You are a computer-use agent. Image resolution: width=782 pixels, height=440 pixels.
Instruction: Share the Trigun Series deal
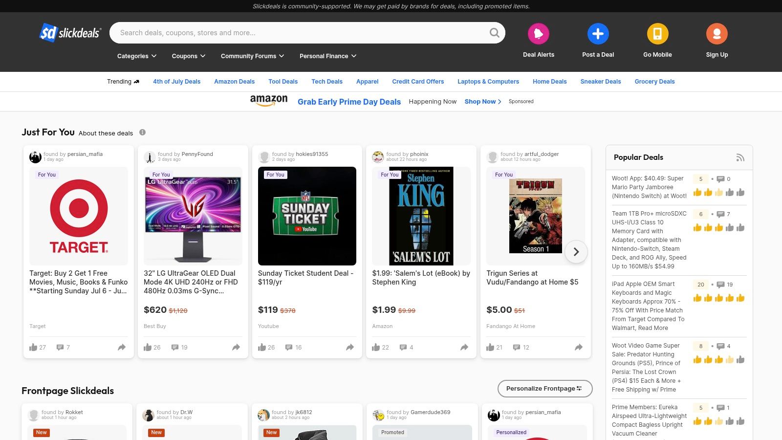pos(579,347)
